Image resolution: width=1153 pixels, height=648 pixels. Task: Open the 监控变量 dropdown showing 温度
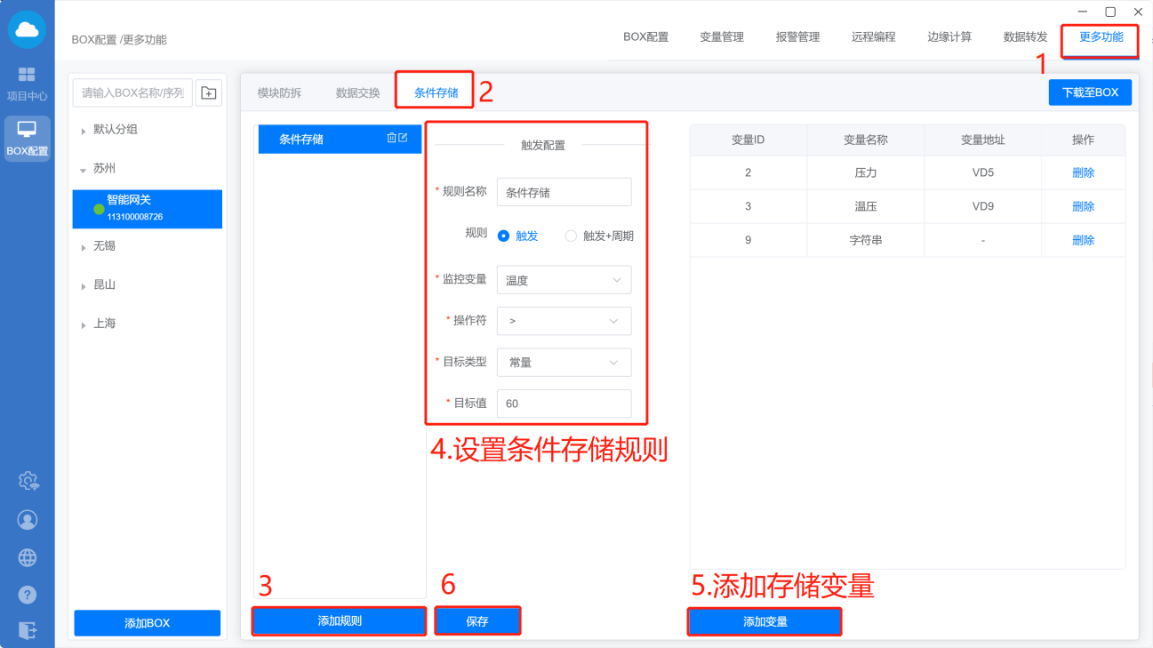(564, 280)
